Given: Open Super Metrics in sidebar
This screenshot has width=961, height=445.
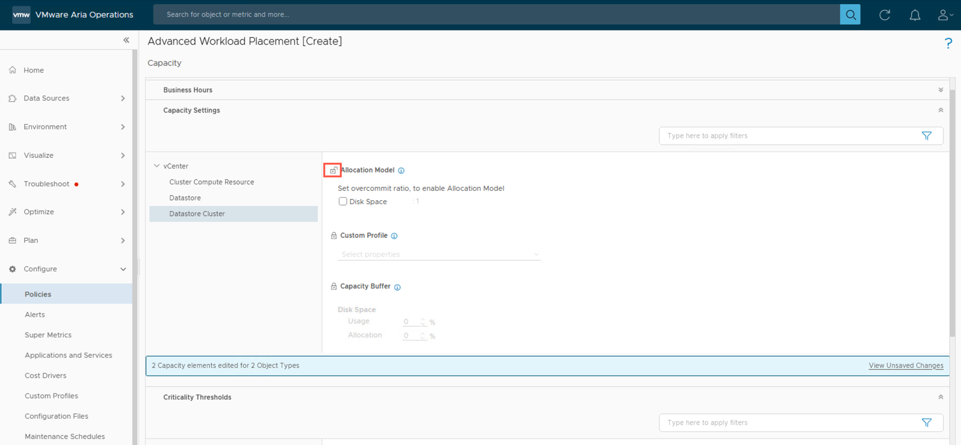Looking at the screenshot, I should pyautogui.click(x=48, y=335).
